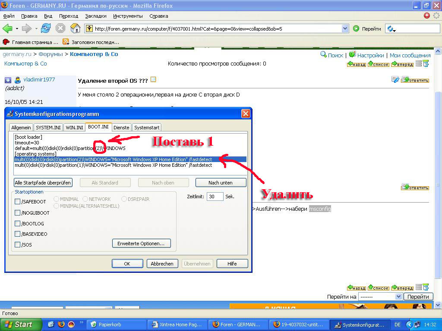Click the show desktop quick launch icon

(51, 324)
